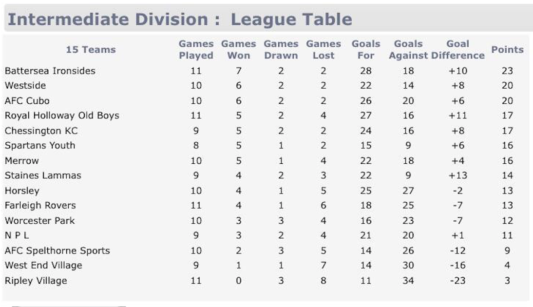Image resolution: width=533 pixels, height=307 pixels.
Task: Click the Points column header
Action: tap(507, 50)
